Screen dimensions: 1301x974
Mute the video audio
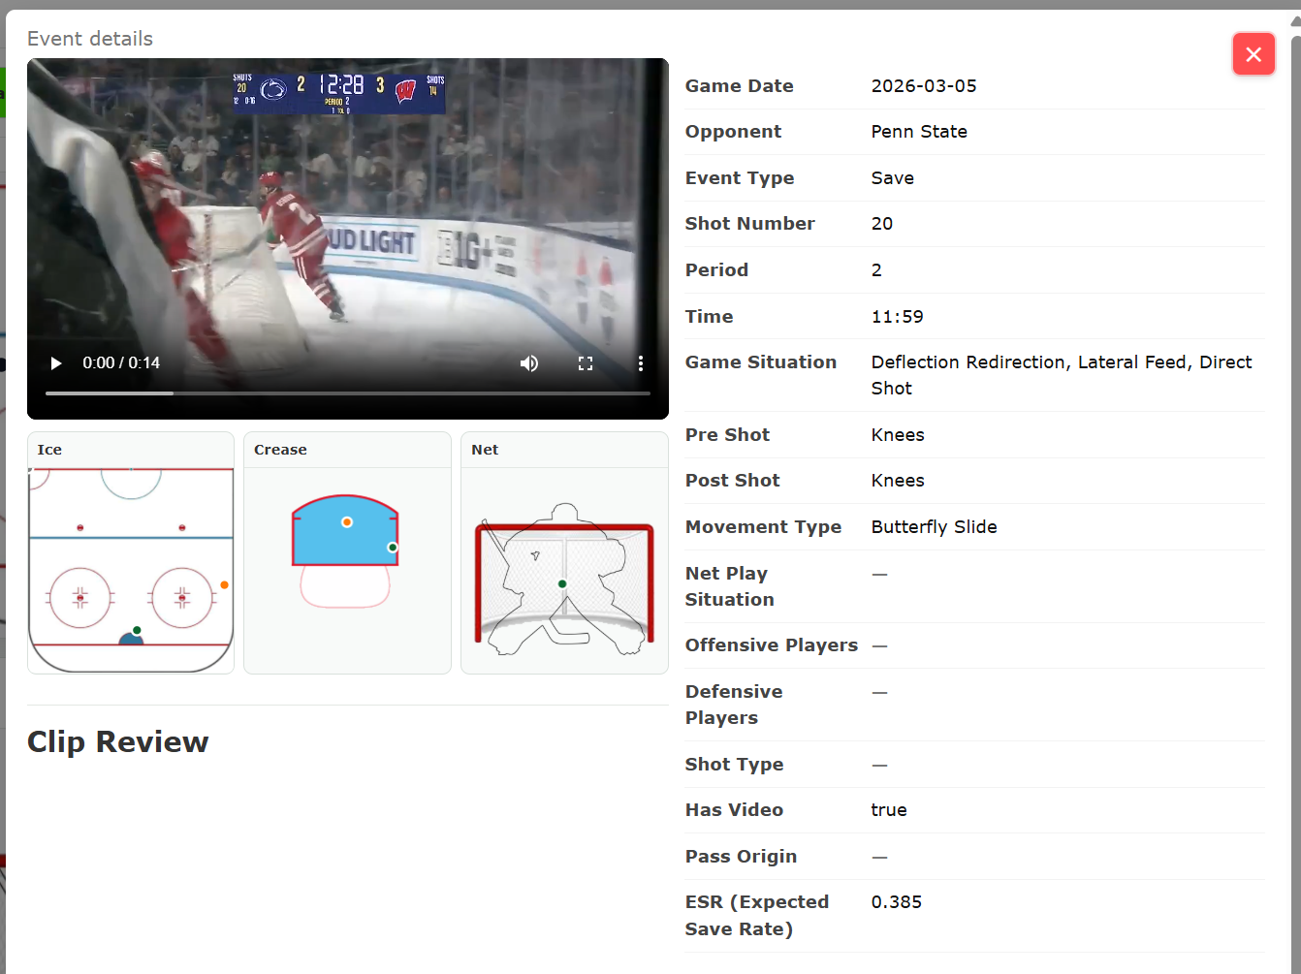(x=529, y=363)
